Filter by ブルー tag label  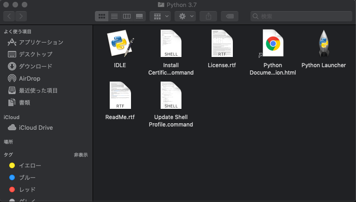(27, 178)
